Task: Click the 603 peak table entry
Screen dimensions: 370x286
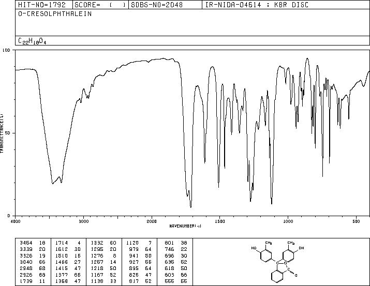Action: pyautogui.click(x=169, y=275)
